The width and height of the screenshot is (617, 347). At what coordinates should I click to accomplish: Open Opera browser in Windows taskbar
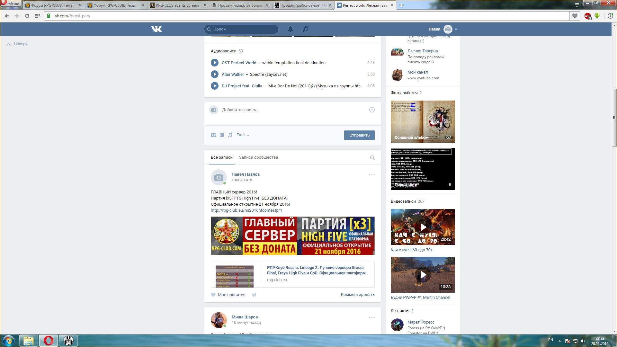pyautogui.click(x=49, y=341)
